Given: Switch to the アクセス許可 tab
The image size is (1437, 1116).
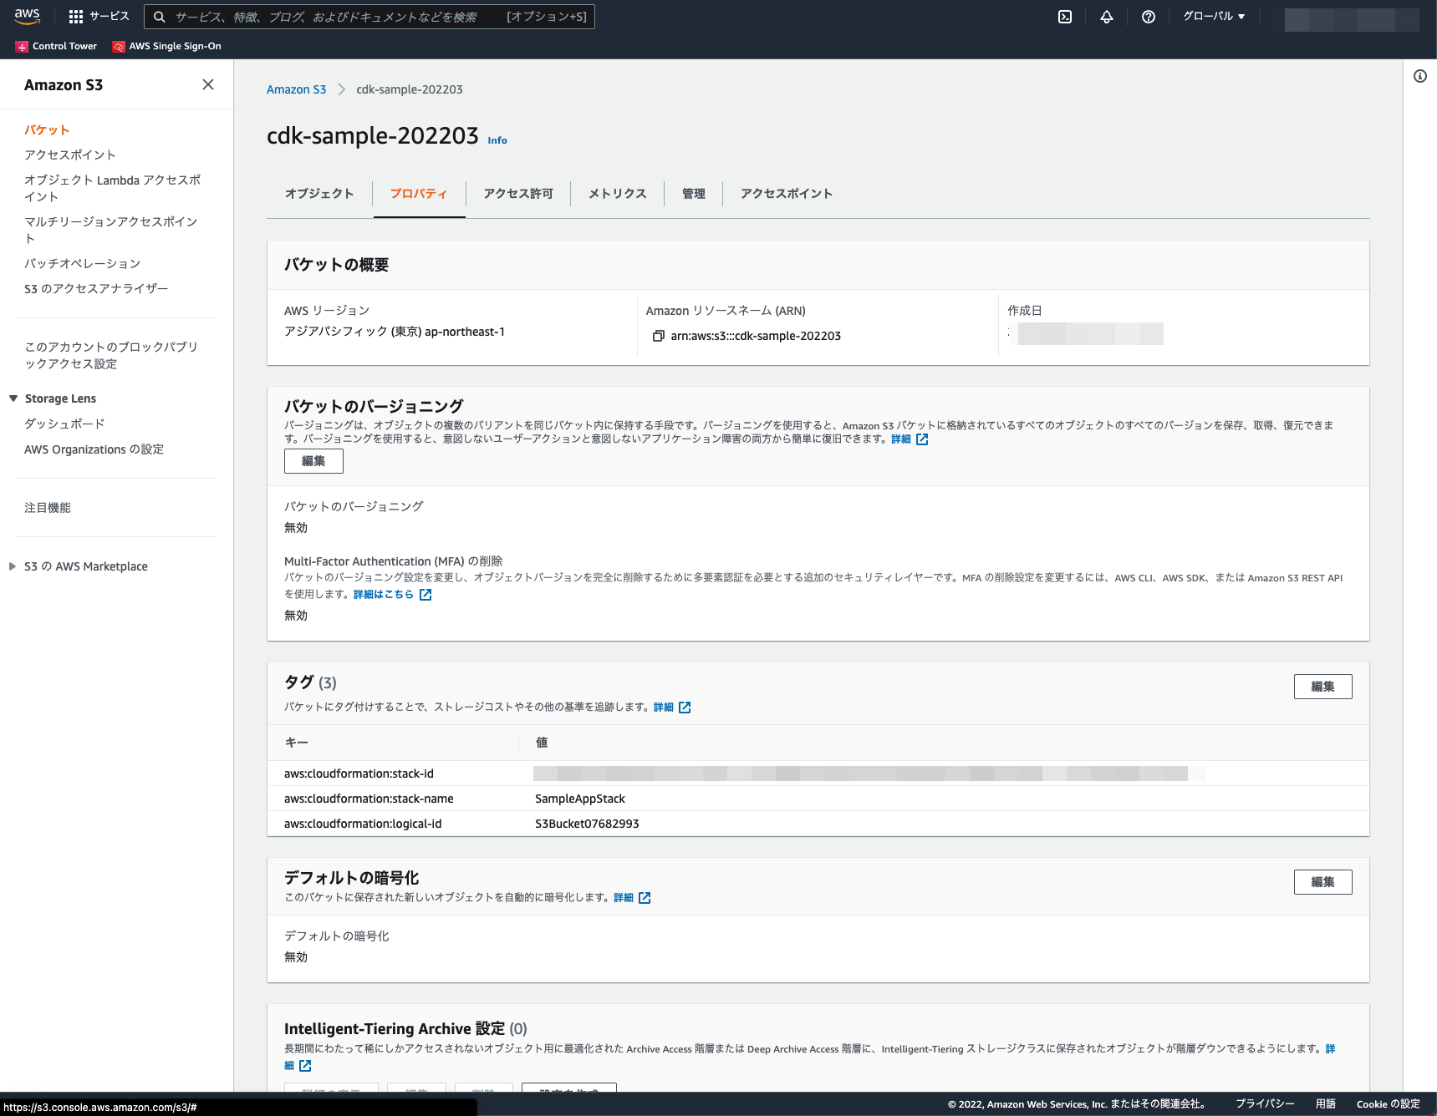Looking at the screenshot, I should click(x=518, y=194).
